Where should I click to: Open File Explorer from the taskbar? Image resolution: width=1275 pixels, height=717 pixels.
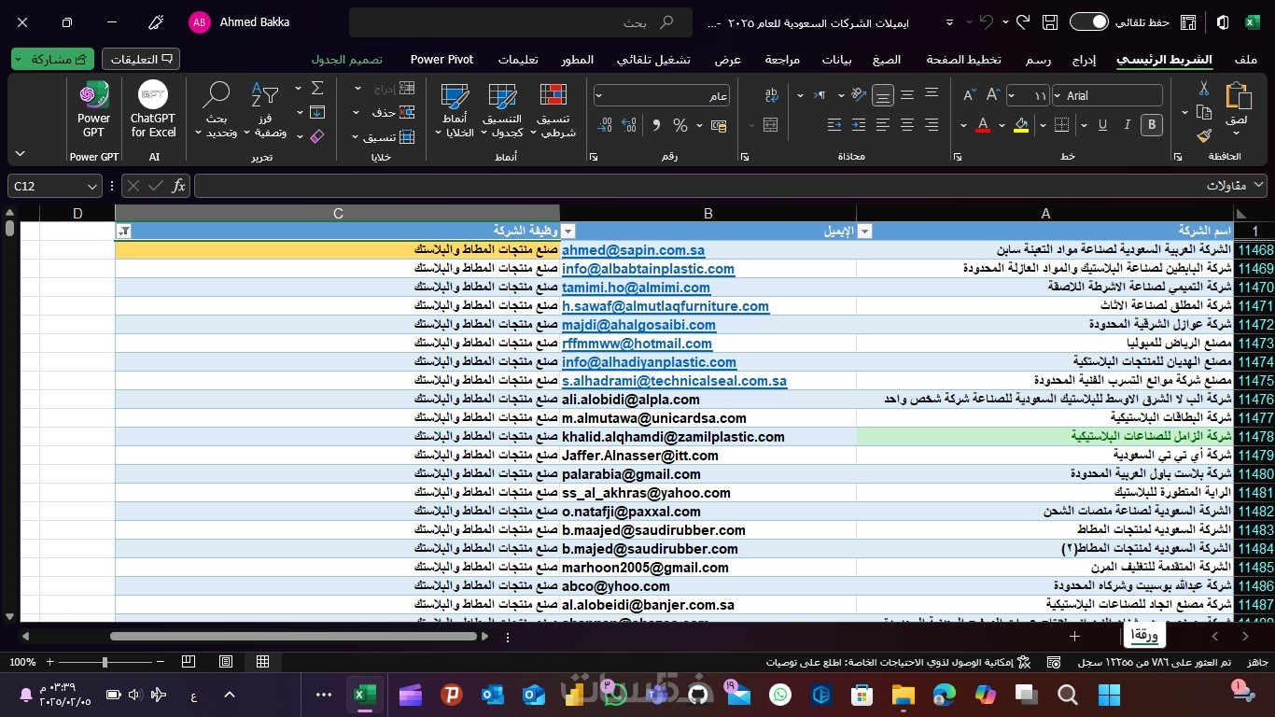(904, 695)
